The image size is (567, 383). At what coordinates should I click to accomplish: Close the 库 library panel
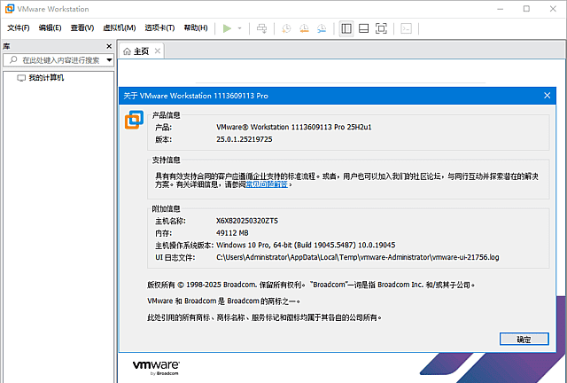click(x=109, y=46)
